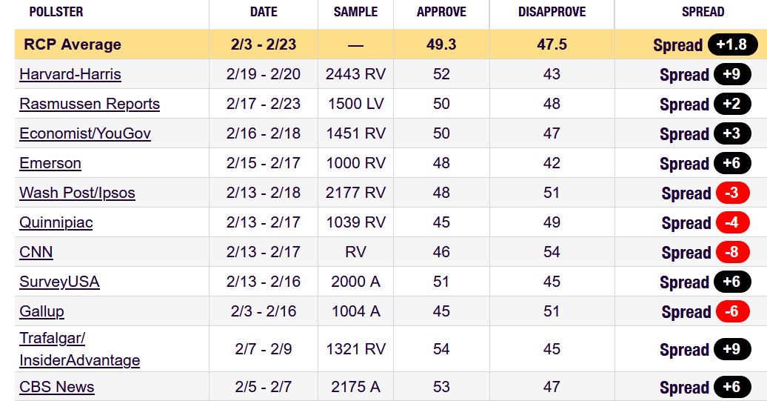Click the DISAPPROVE column header
Viewport: 767px width, 401px height.
pyautogui.click(x=552, y=12)
